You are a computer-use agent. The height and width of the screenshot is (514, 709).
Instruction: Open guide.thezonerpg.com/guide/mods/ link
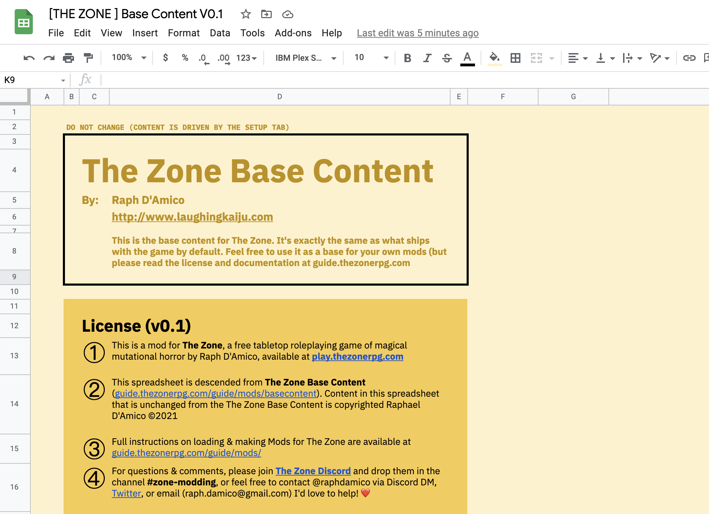tap(187, 453)
